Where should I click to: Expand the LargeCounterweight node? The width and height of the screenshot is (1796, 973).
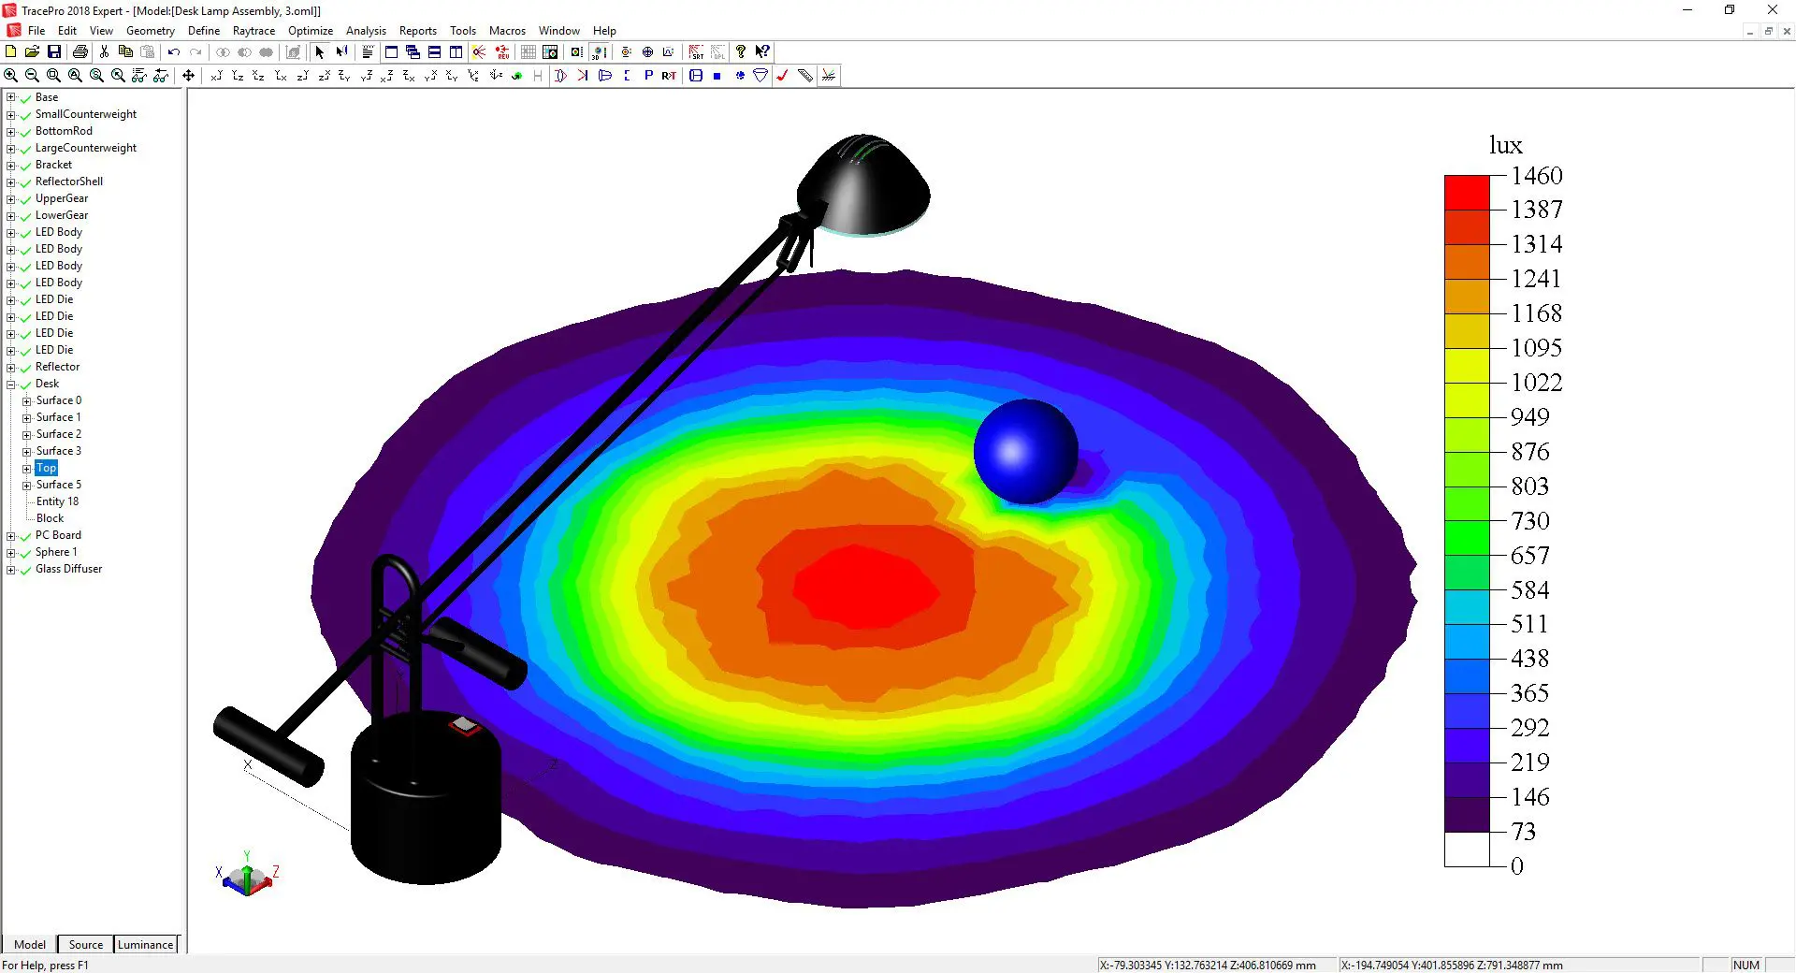click(10, 148)
